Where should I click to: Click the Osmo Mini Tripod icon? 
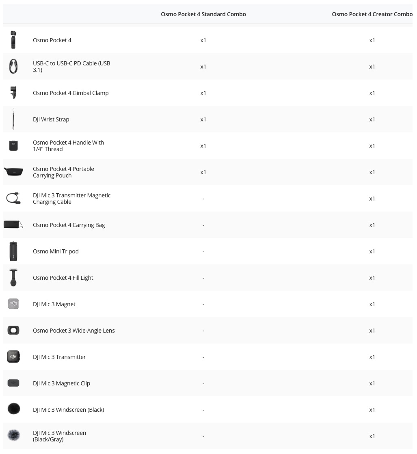pyautogui.click(x=13, y=251)
